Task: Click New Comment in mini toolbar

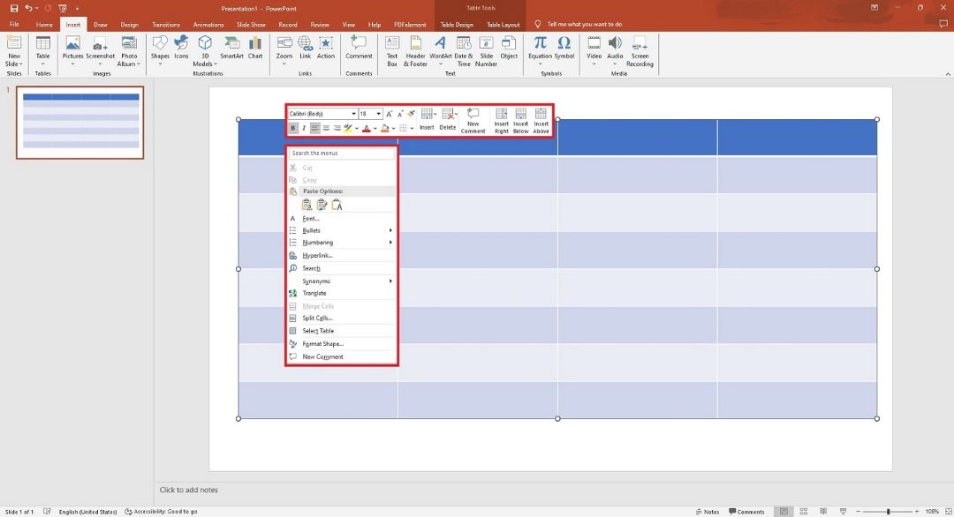Action: [473, 121]
